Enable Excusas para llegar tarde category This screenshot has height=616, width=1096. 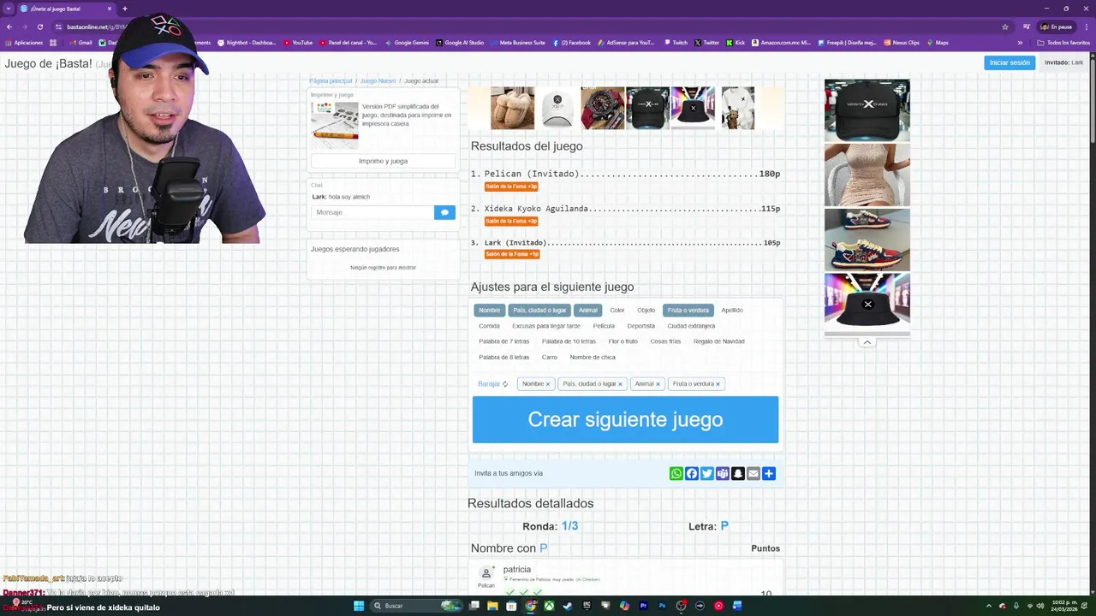pos(546,326)
